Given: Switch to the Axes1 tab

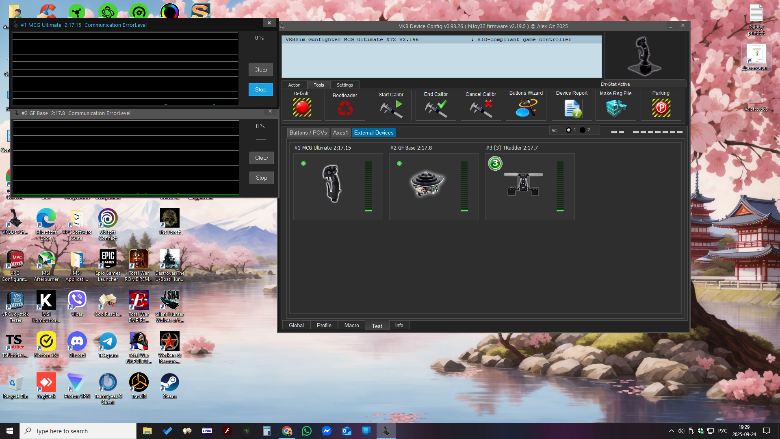Looking at the screenshot, I should (x=340, y=133).
